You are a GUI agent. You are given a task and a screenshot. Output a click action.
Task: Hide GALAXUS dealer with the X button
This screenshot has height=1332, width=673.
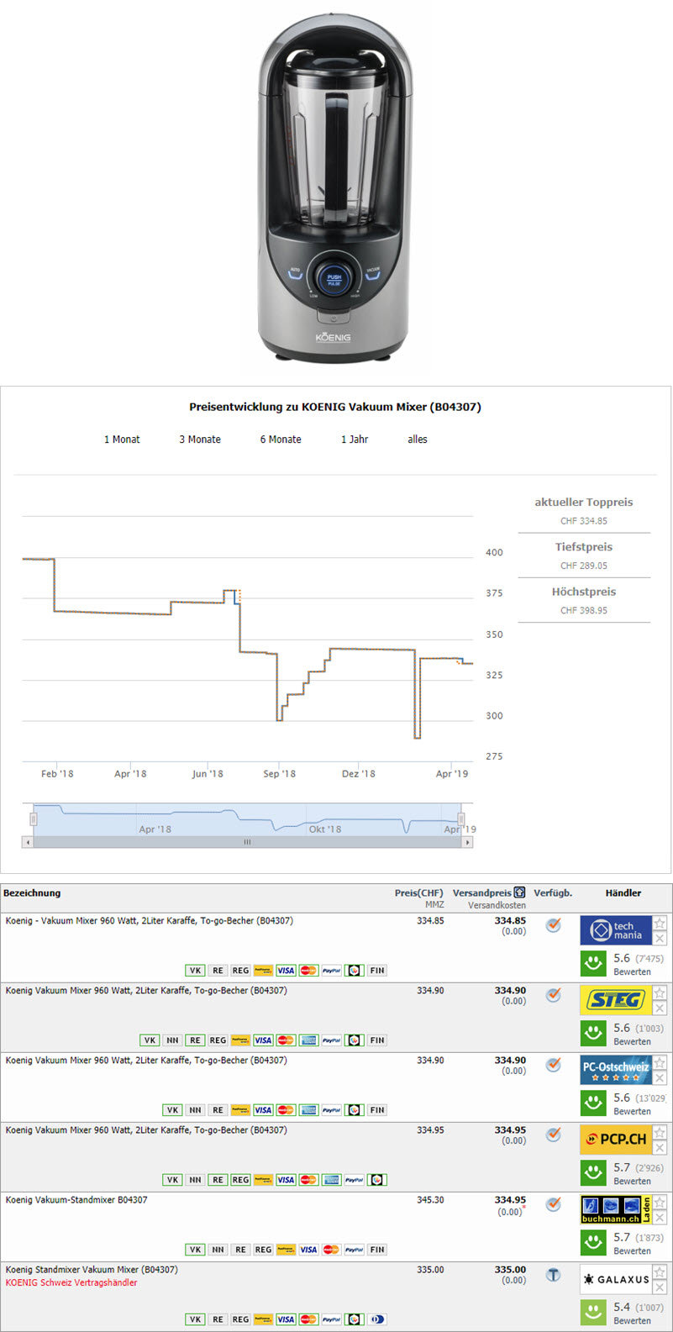click(660, 1287)
